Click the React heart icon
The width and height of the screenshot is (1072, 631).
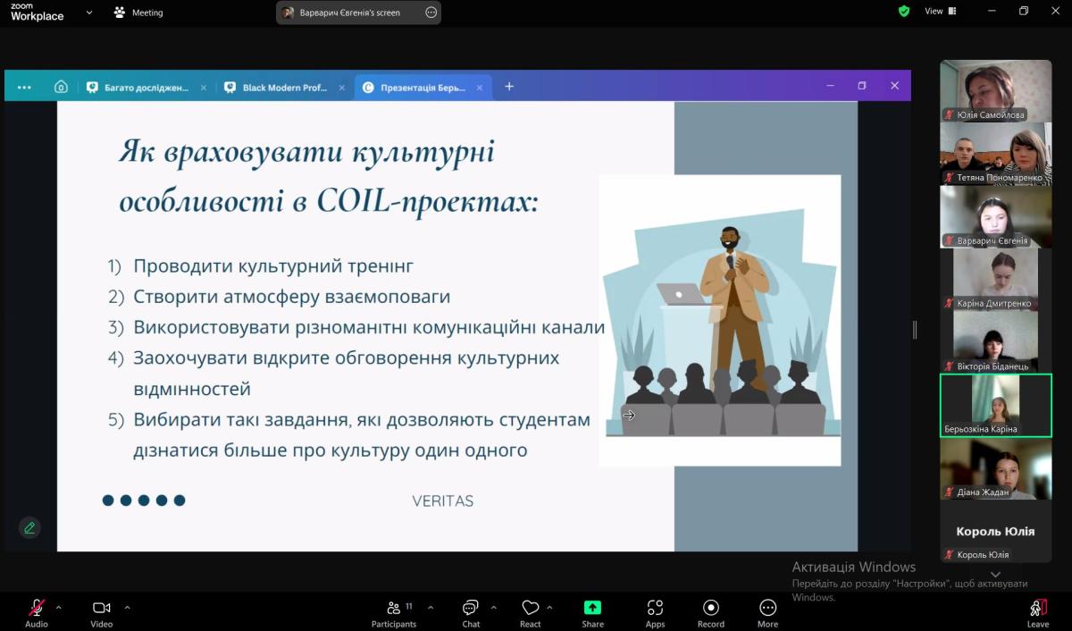click(x=531, y=613)
